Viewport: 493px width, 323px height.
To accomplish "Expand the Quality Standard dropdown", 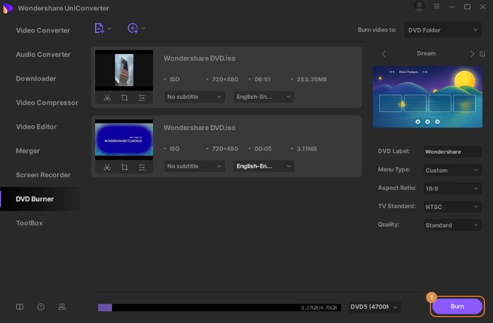I will point(452,225).
